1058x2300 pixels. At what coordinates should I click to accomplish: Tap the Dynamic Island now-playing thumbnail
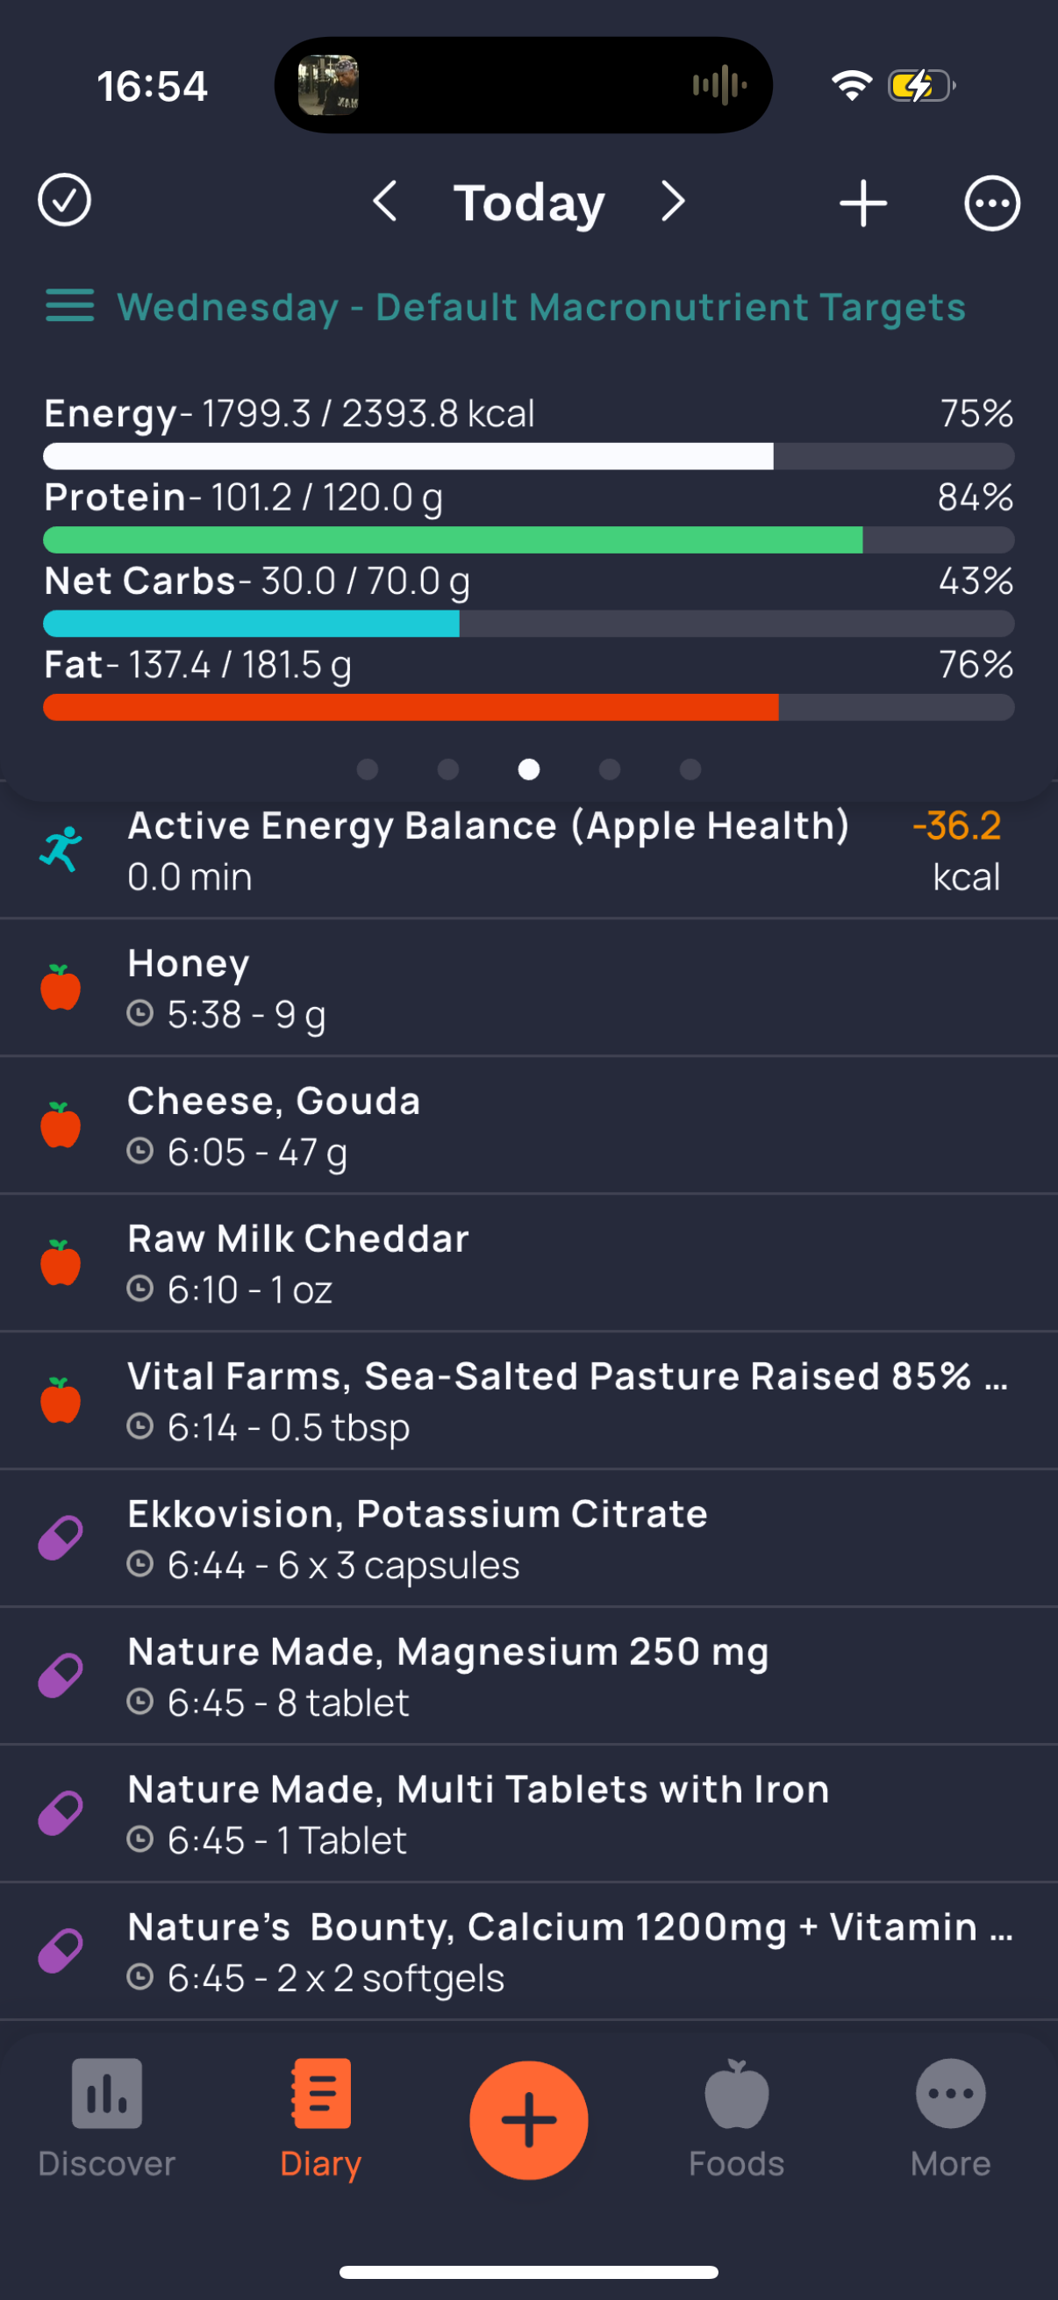click(x=328, y=85)
